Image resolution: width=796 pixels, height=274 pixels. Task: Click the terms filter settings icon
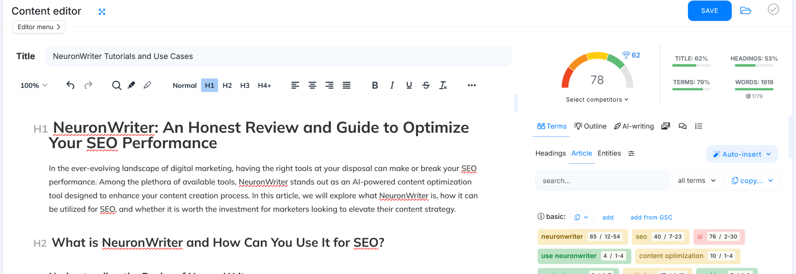pyautogui.click(x=631, y=153)
